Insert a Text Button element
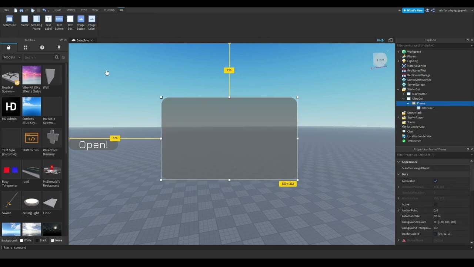The image size is (474, 267). [x=59, y=23]
